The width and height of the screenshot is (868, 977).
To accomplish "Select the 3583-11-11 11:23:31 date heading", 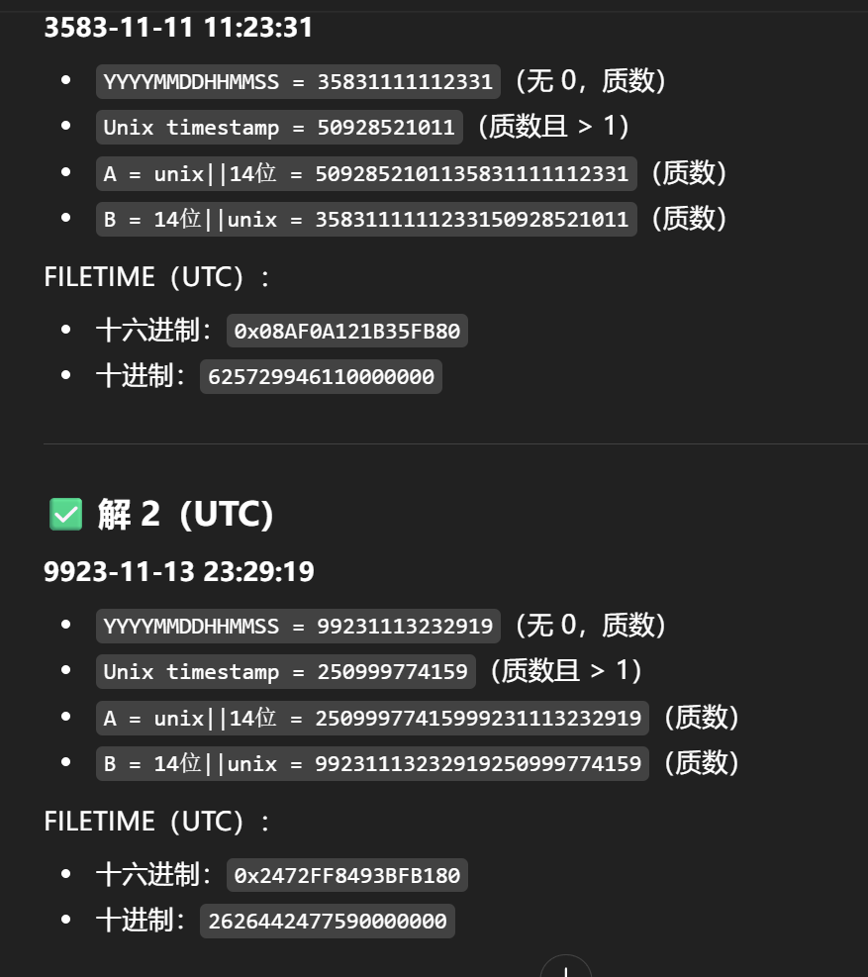I will pyautogui.click(x=178, y=27).
